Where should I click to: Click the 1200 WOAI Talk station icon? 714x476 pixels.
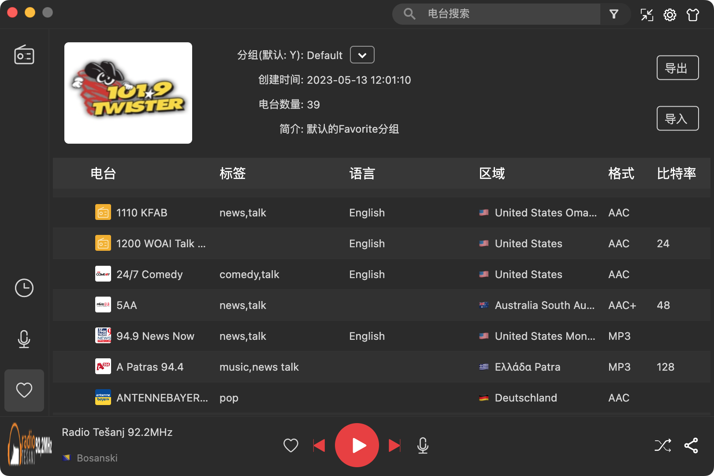103,243
